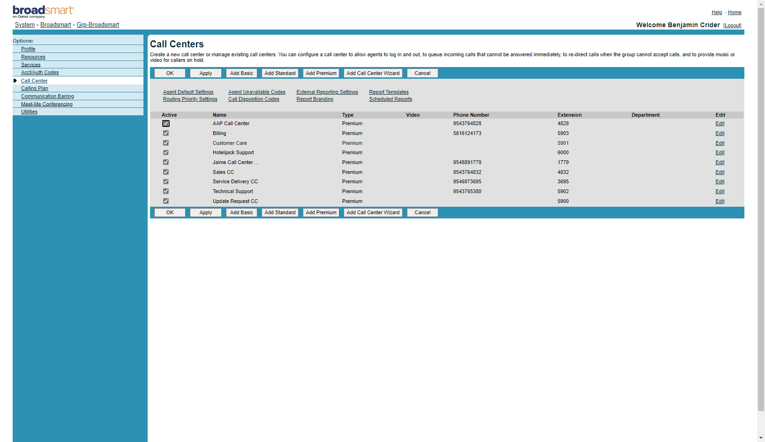Click the Help link
The width and height of the screenshot is (765, 442).
point(717,12)
